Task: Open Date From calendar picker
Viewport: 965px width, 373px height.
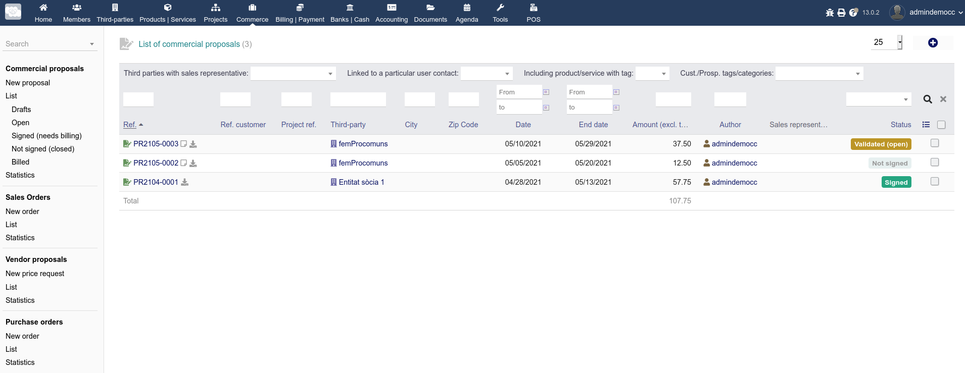Action: [x=546, y=92]
